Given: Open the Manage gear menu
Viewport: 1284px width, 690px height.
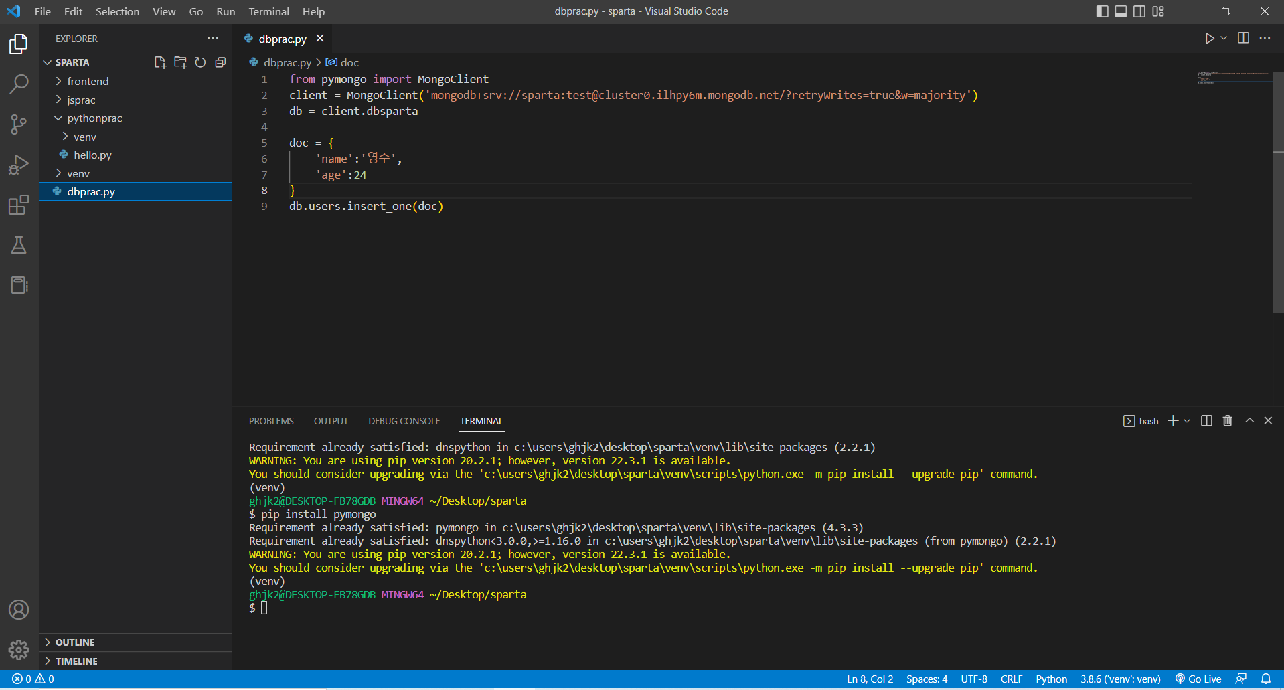Looking at the screenshot, I should [x=19, y=649].
